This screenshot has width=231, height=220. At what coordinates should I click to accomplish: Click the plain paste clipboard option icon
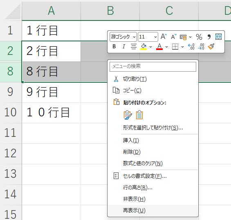click(139, 115)
